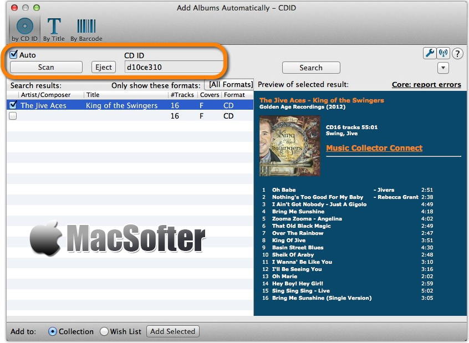469x343 pixels.
Task: Select the Wish List radio button
Action: (104, 331)
